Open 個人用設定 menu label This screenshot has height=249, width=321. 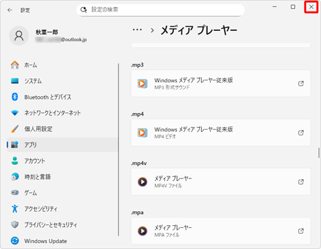[x=39, y=129]
